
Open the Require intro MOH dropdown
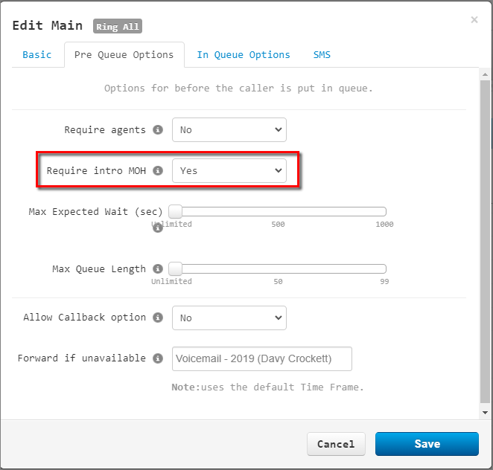pos(229,170)
